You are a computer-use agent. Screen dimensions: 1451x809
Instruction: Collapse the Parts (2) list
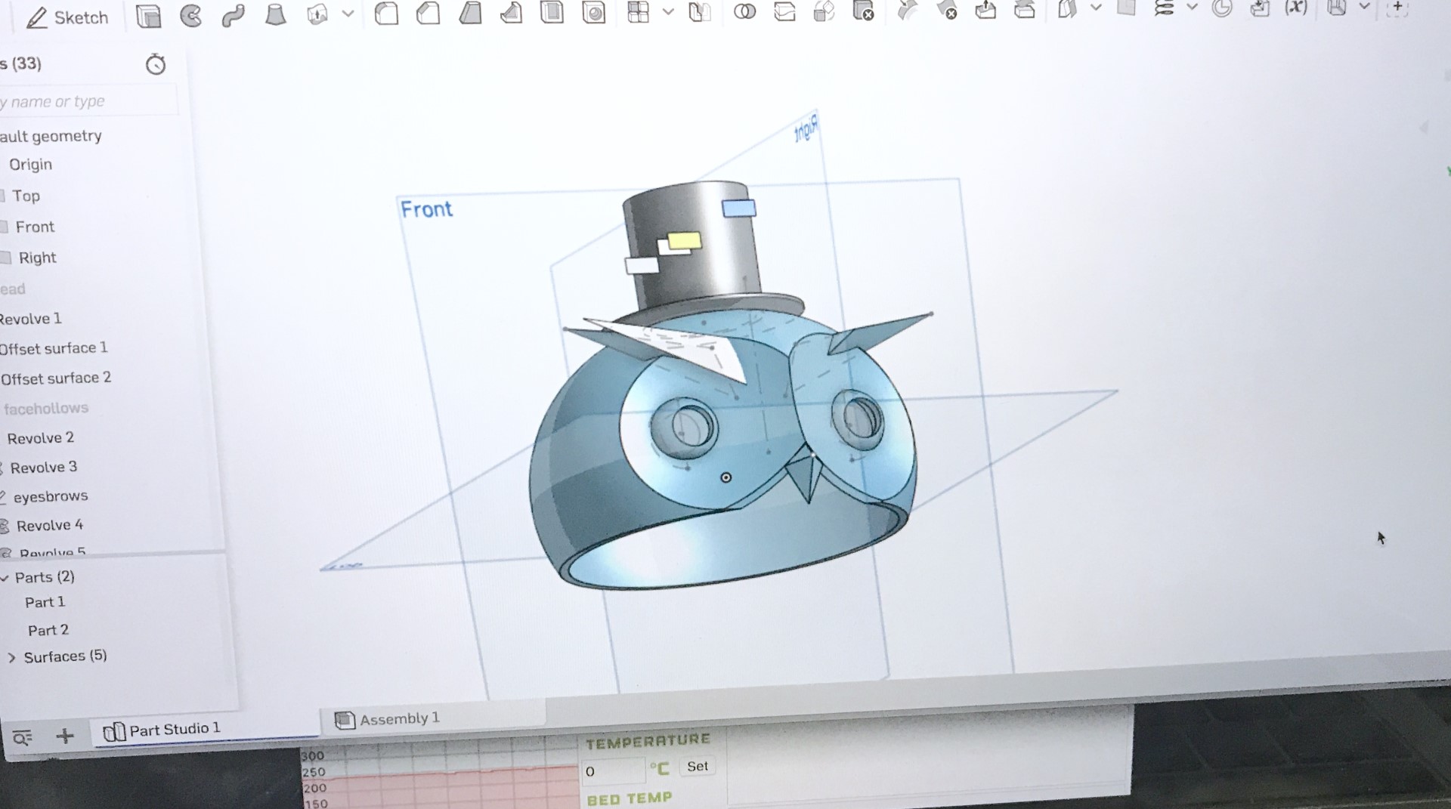click(x=5, y=578)
